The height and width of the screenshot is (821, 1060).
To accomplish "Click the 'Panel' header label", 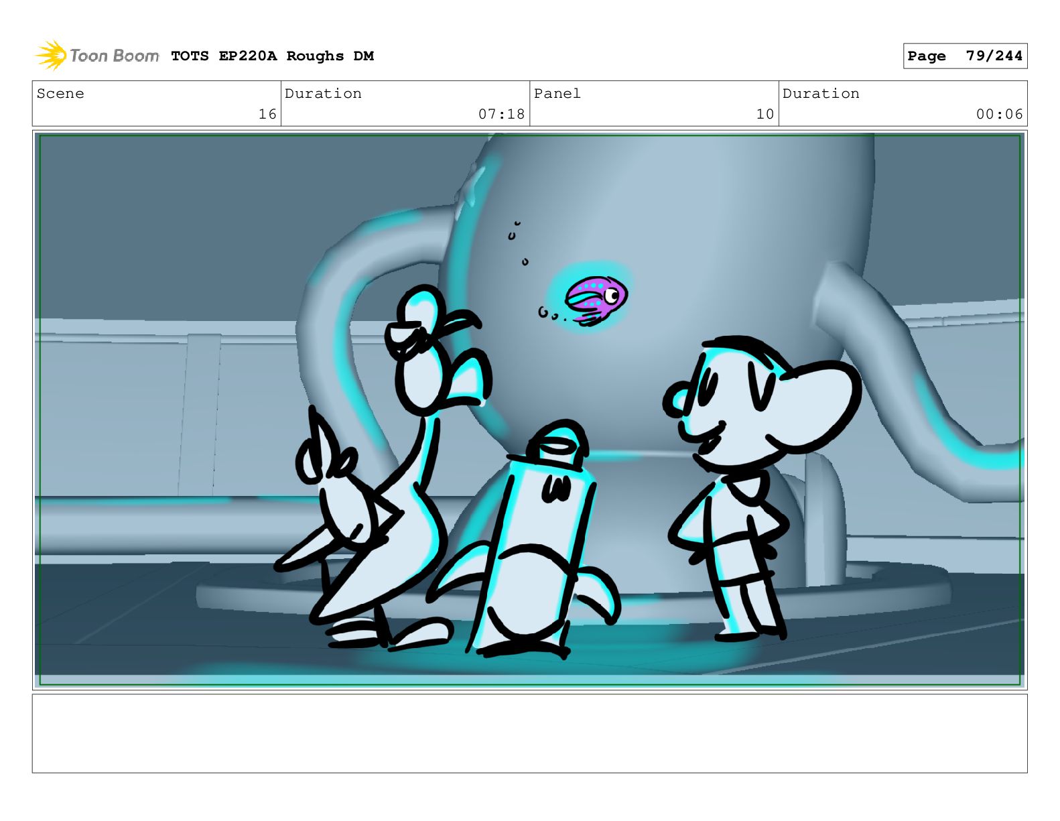I will 557,94.
